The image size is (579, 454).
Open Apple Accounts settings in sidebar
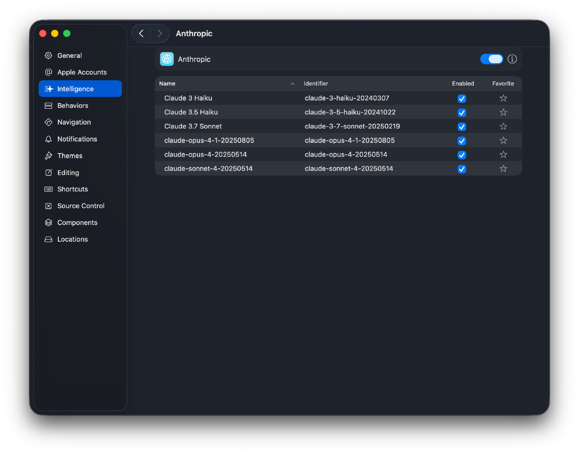pyautogui.click(x=48, y=72)
